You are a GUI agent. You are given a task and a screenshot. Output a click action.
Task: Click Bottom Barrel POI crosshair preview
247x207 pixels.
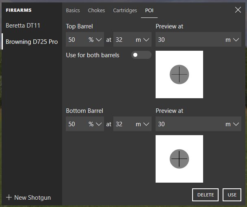[x=179, y=159]
